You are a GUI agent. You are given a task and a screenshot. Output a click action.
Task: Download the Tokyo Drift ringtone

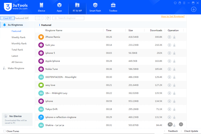click(174, 109)
